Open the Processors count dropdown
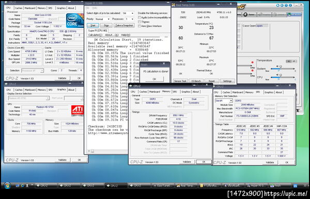310x199 pixels. pyautogui.click(x=129, y=19)
